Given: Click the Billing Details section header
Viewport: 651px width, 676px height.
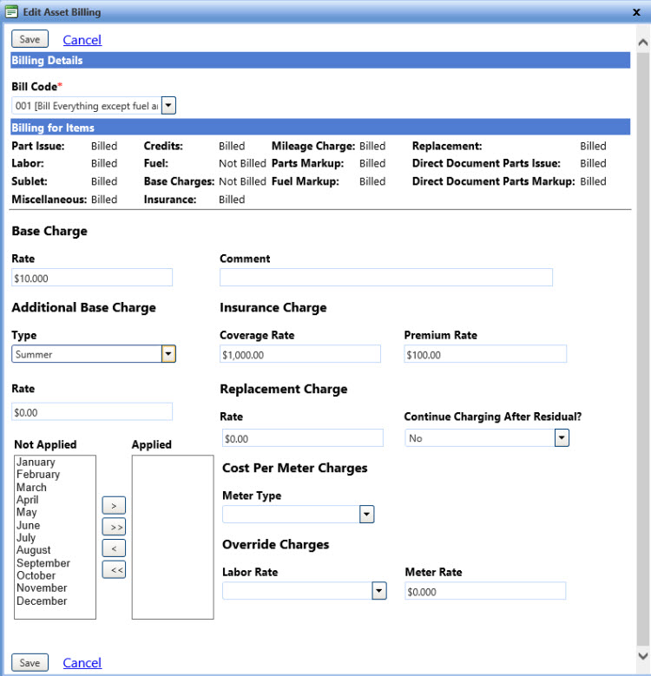Looking at the screenshot, I should click(320, 61).
